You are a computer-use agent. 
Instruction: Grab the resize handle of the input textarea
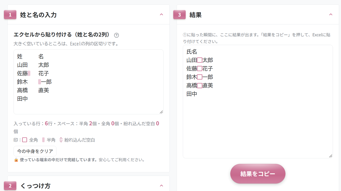(x=161, y=112)
